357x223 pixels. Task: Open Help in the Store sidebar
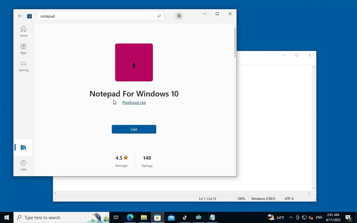pyautogui.click(x=23, y=165)
